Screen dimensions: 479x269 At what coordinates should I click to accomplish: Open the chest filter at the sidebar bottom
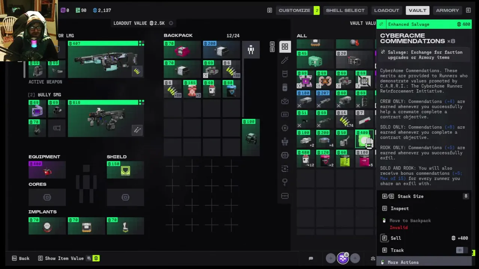click(285, 196)
